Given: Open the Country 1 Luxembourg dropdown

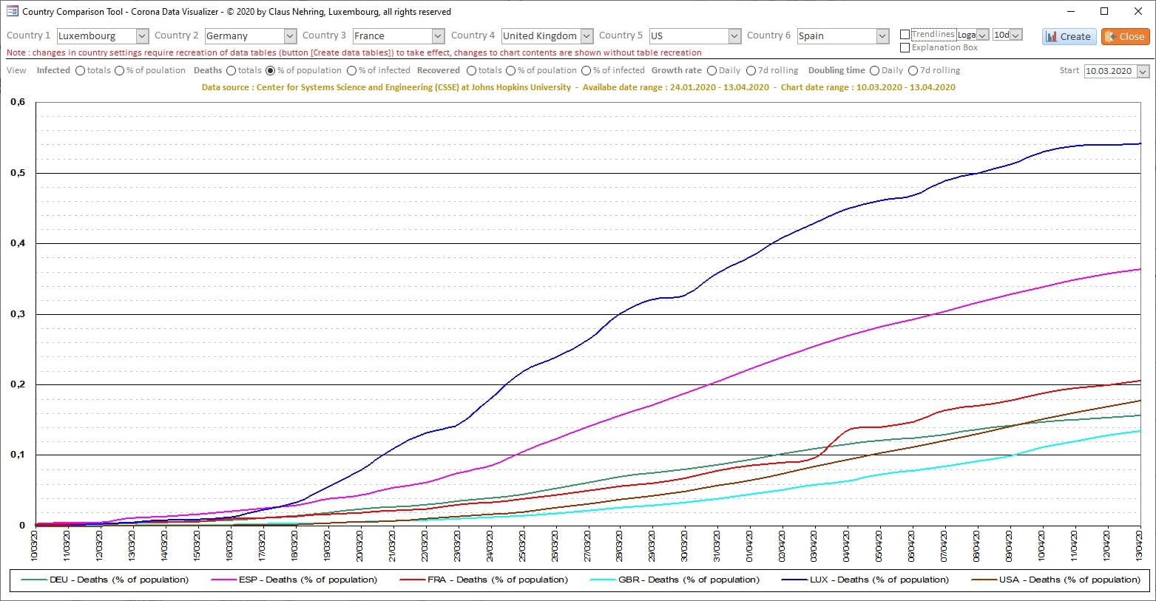Looking at the screenshot, I should click(142, 36).
